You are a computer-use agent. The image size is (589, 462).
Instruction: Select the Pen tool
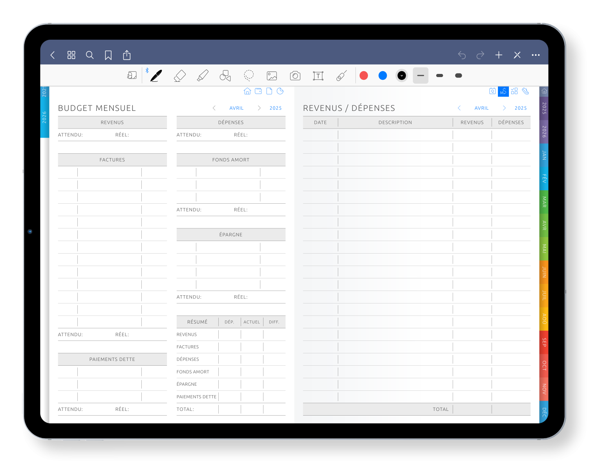pos(156,75)
